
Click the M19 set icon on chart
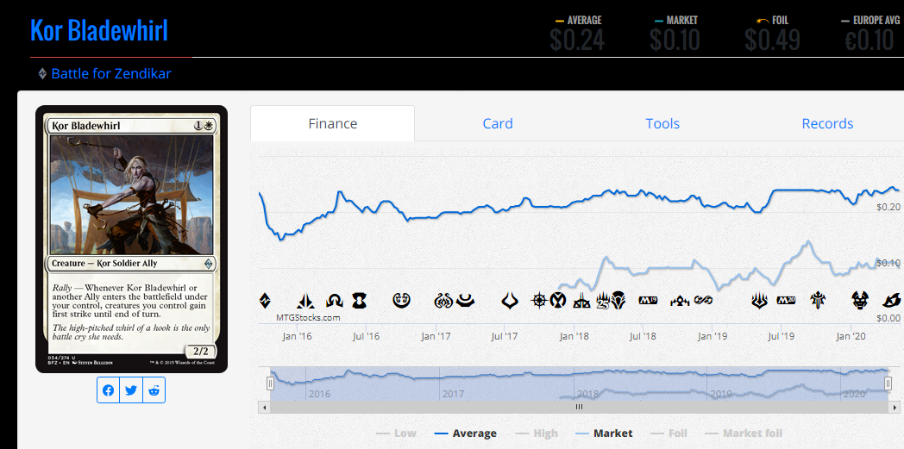648,301
